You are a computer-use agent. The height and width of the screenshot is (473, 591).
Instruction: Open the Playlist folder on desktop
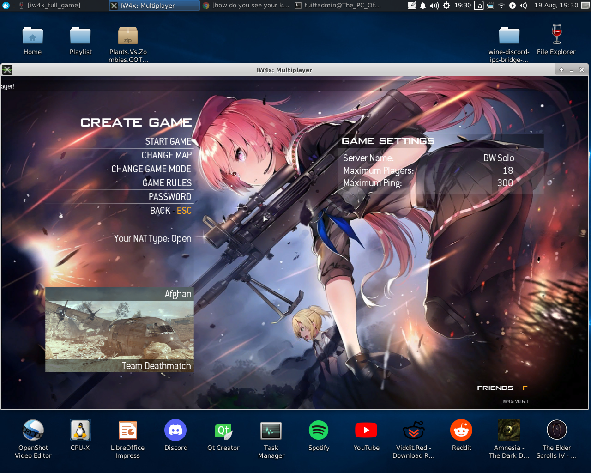click(81, 41)
